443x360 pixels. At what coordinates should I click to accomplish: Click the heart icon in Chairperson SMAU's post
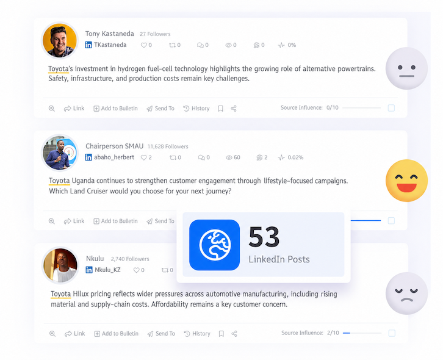tap(144, 157)
